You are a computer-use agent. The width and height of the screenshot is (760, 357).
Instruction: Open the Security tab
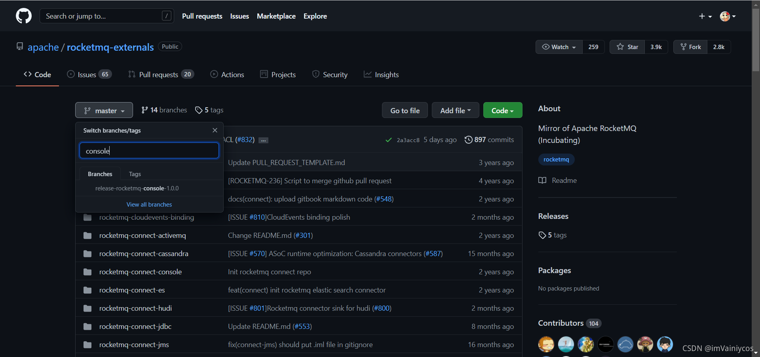[330, 74]
